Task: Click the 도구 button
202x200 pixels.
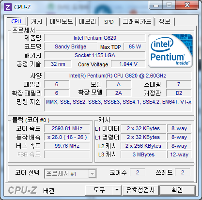Action: coord(99,190)
